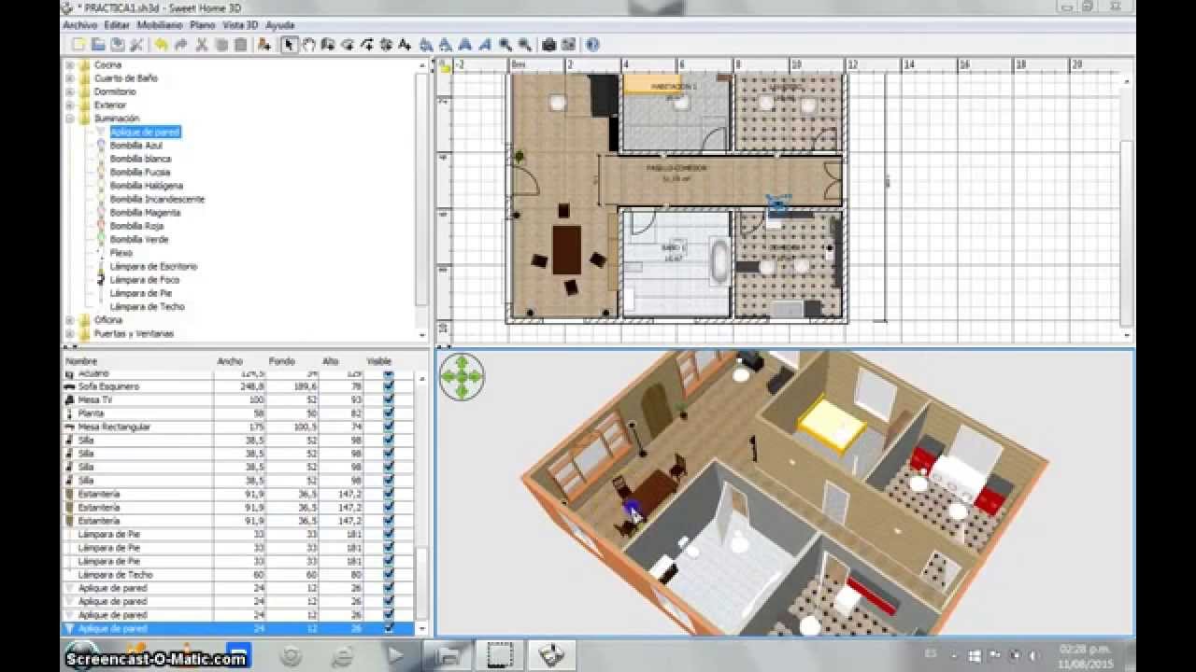Viewport: 1196px width, 672px height.
Task: Open Preferences from the toolbar tools icon
Action: 136,45
